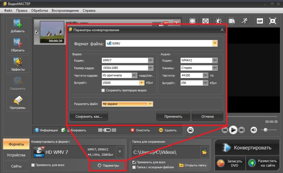
Task: Click Очистить to clear the list
Action: pyautogui.click(x=140, y=130)
